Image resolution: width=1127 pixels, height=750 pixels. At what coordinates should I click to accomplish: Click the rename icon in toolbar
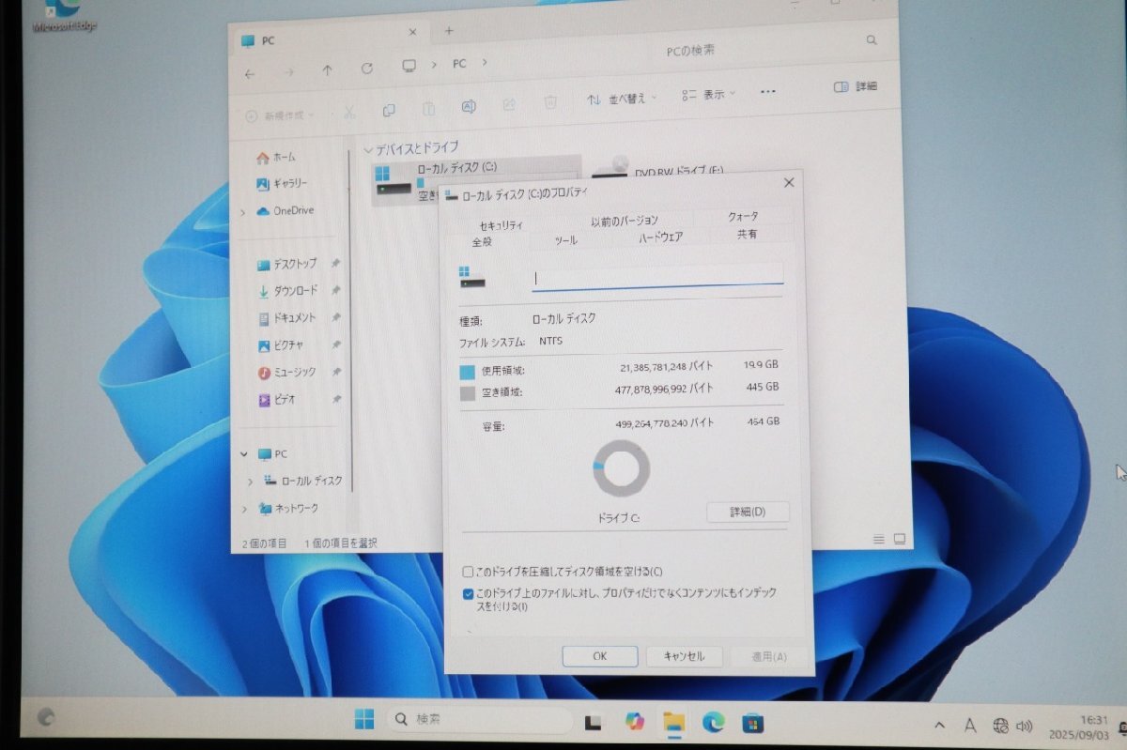click(468, 106)
